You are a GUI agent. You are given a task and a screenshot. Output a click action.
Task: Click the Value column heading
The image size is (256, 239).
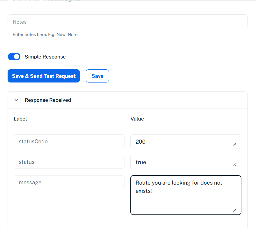point(137,119)
